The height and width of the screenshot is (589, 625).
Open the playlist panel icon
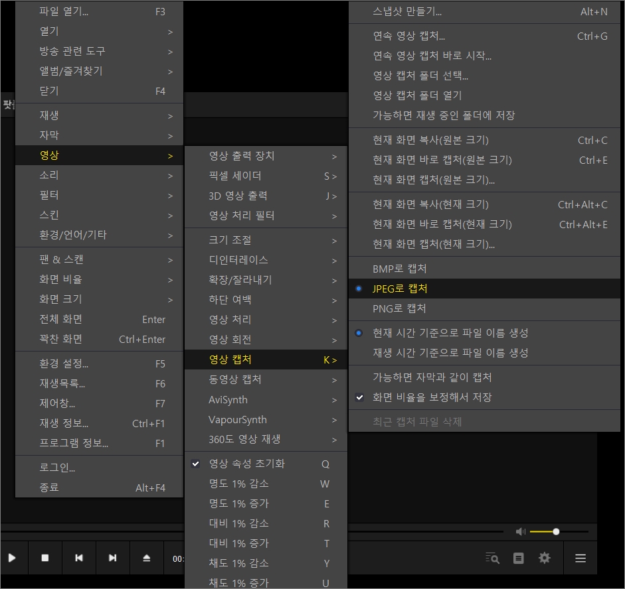click(x=518, y=558)
